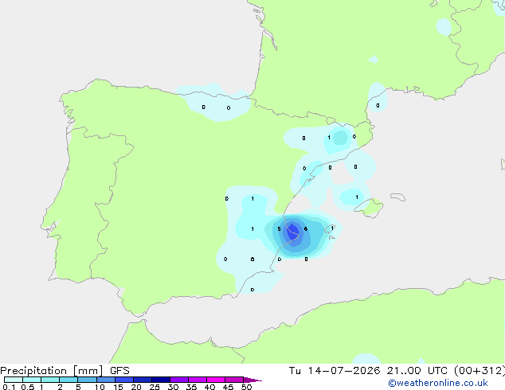Select the legend swatch between 40 and 45
Screen dimensions: 505x390
(216, 380)
